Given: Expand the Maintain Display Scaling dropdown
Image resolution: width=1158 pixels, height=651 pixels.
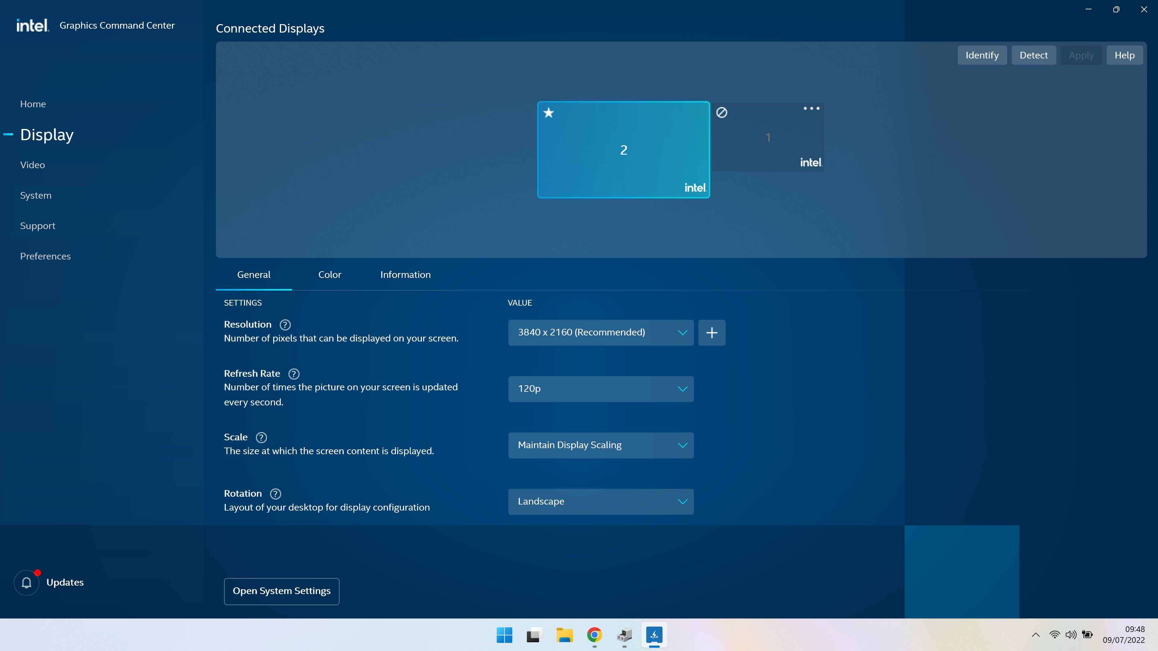Looking at the screenshot, I should tap(601, 445).
